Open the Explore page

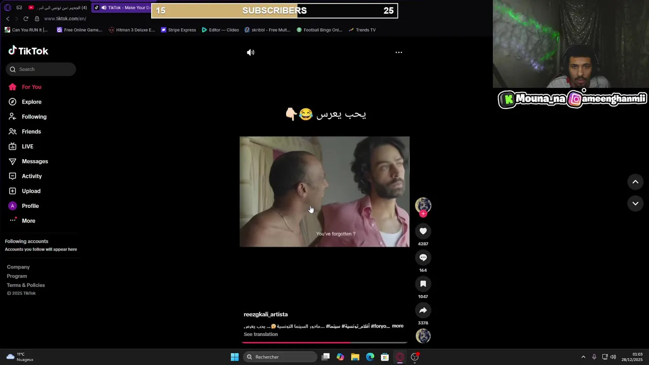[x=25, y=102]
